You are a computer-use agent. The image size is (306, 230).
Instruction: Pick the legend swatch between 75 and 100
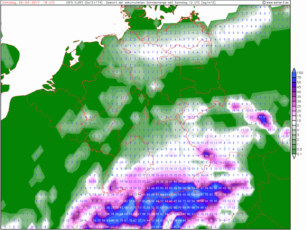(294, 75)
